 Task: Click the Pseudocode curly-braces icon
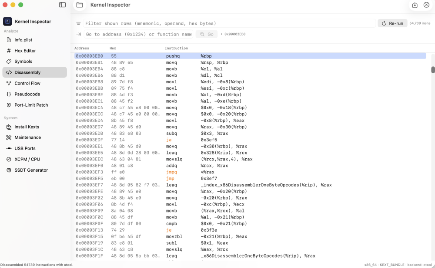[9, 94]
